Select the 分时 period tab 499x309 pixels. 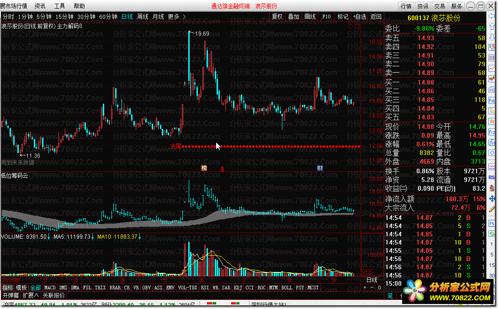tap(8, 16)
